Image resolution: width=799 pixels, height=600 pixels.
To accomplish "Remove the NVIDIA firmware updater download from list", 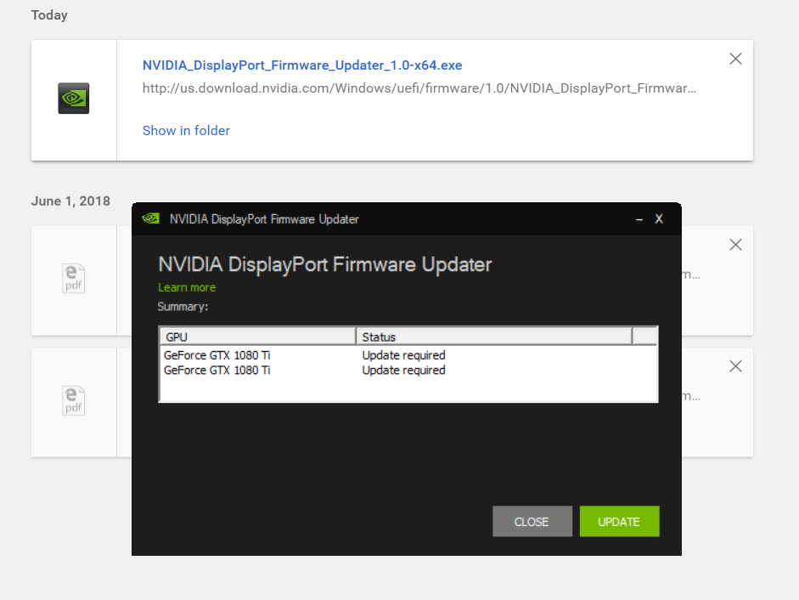I will pos(735,59).
